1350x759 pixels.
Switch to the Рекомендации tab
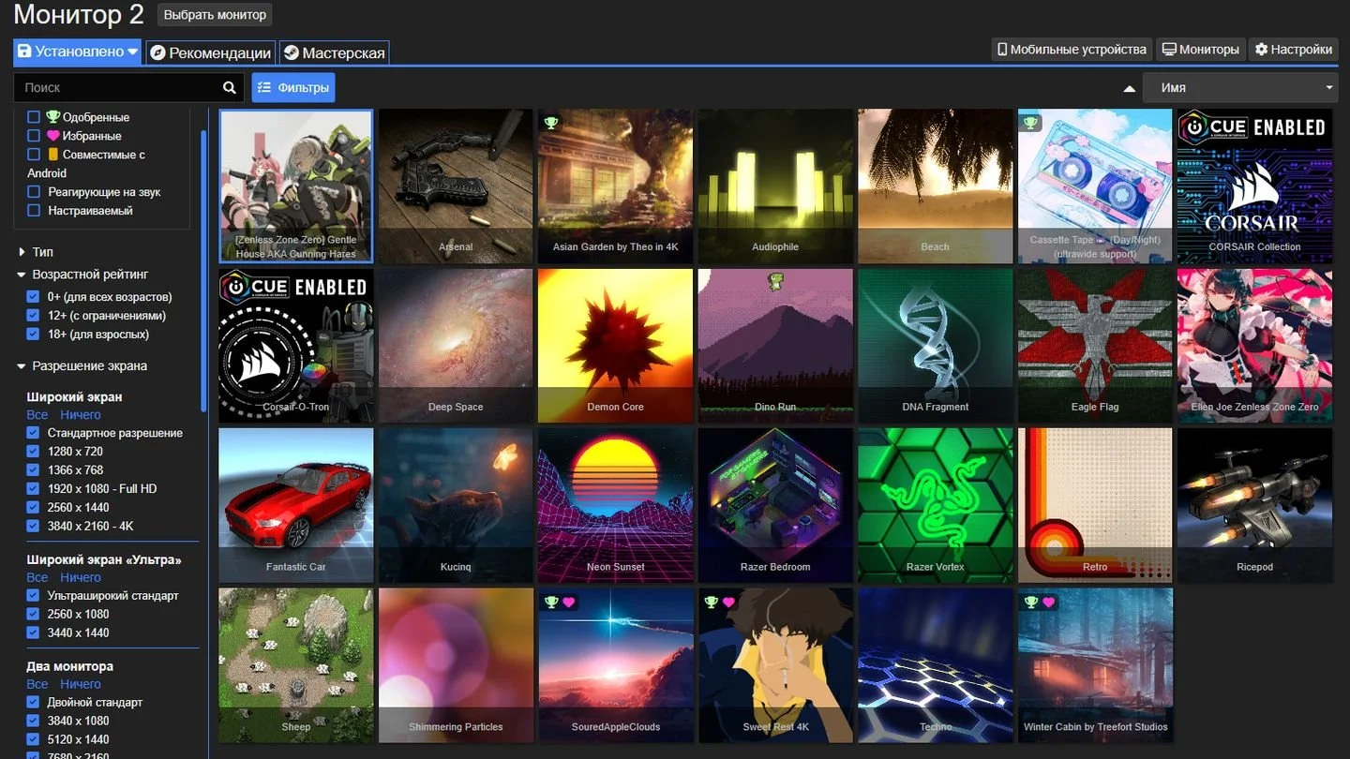coord(210,52)
